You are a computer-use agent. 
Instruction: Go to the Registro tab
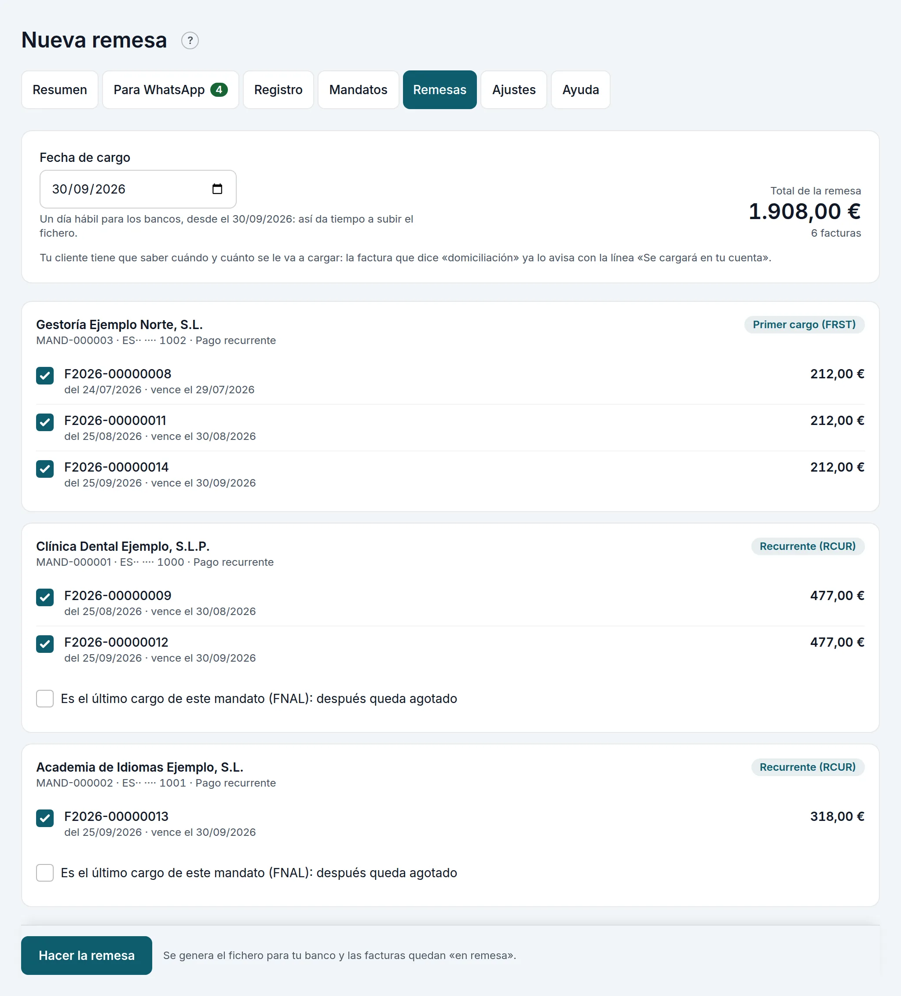point(278,89)
